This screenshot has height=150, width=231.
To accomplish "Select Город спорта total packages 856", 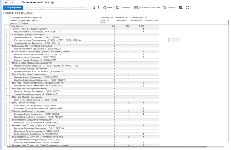I will (x=113, y=26).
